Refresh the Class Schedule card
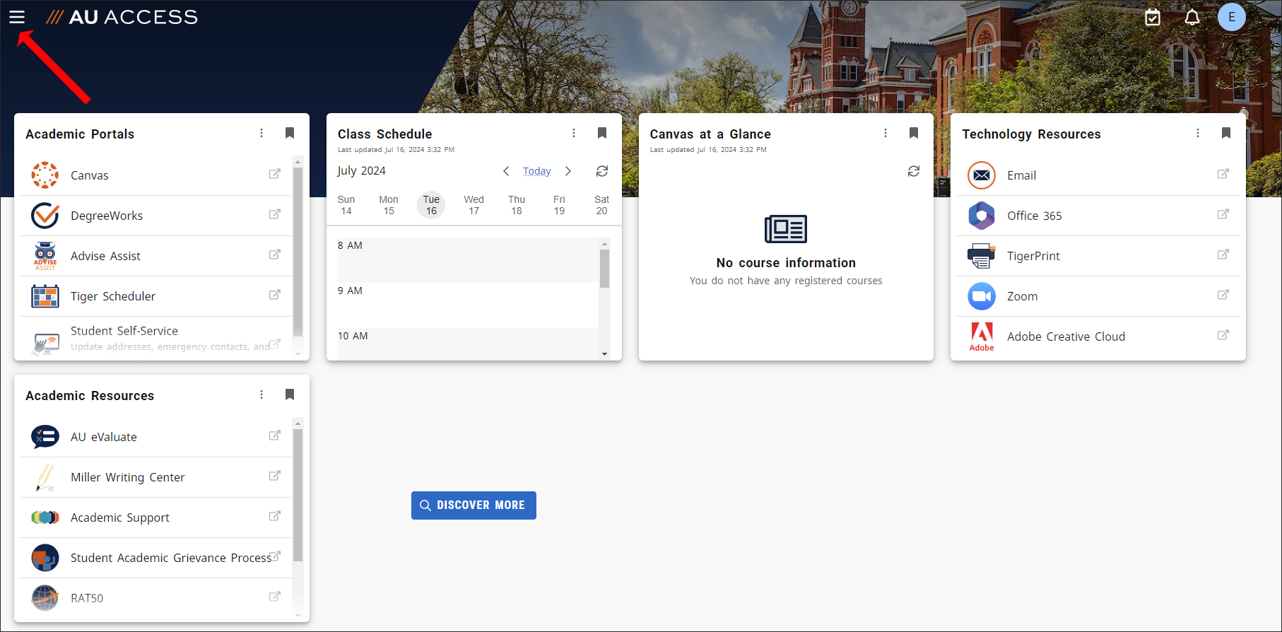The height and width of the screenshot is (632, 1282). coord(602,171)
